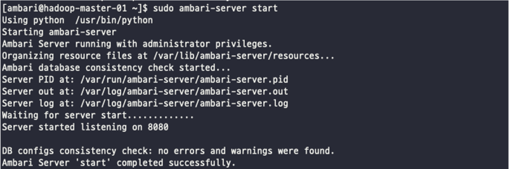Click the 'sudo ambari-server start' command text
The image size is (509, 169).
pyautogui.click(x=215, y=8)
